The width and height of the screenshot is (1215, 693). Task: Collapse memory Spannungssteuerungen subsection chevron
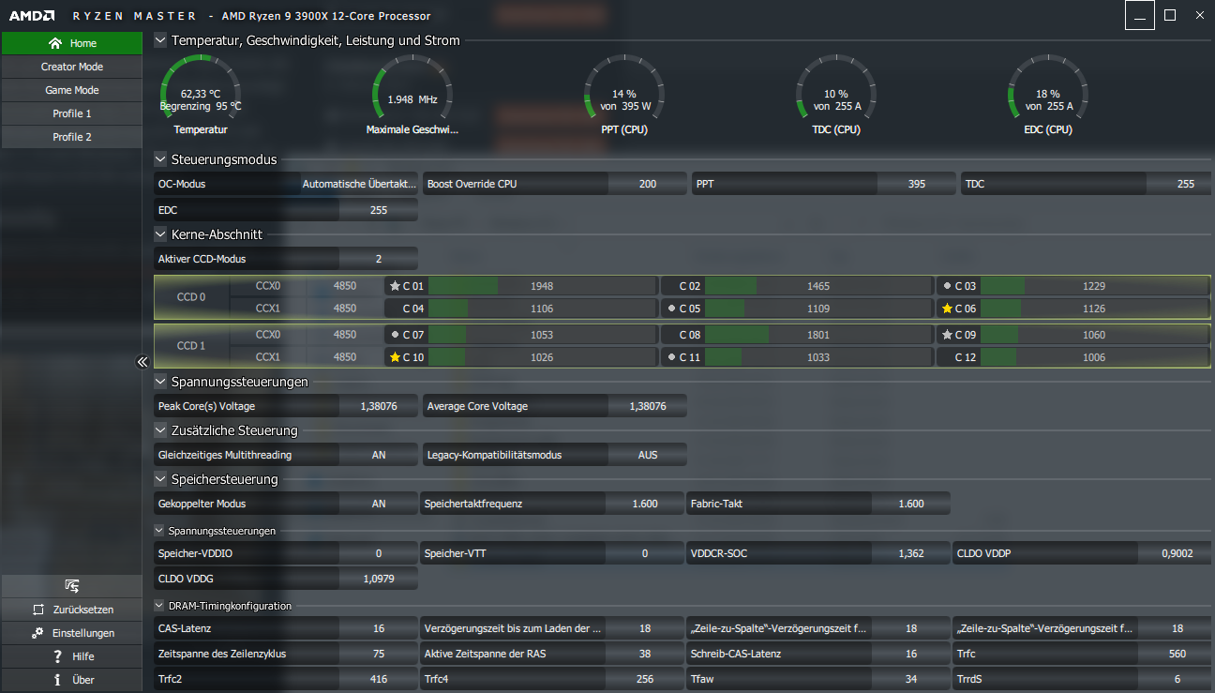[x=159, y=531]
